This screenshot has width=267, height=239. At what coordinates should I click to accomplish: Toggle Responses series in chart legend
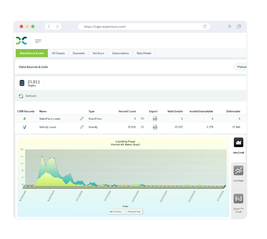132,212
